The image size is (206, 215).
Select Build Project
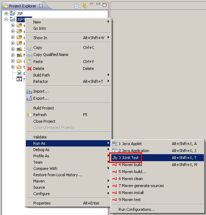pos(69,108)
